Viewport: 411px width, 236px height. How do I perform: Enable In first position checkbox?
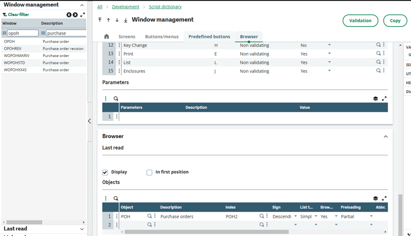coord(150,172)
